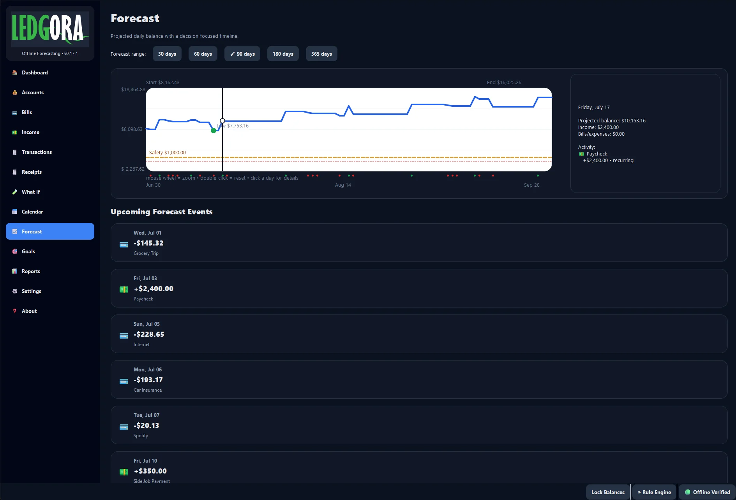The image size is (736, 500).
Task: Open the Dashboard page
Action: tap(50, 72)
